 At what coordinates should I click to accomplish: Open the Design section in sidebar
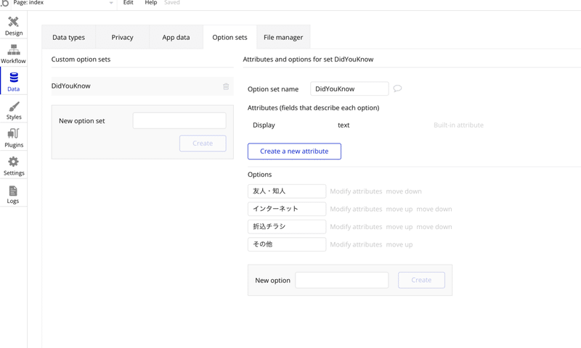[13, 26]
